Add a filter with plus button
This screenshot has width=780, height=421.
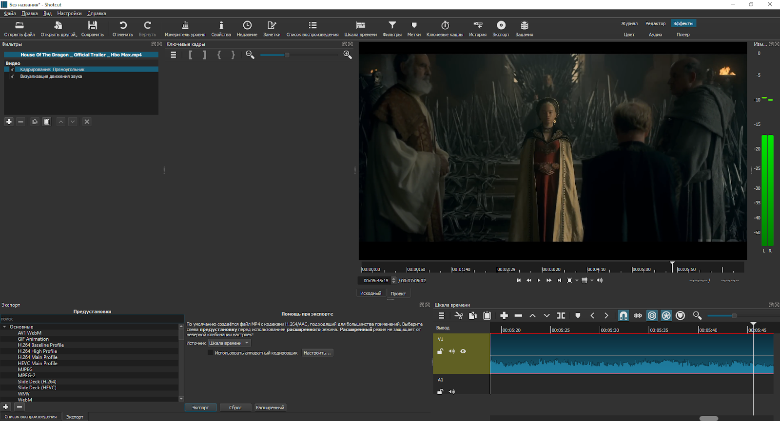tap(9, 122)
